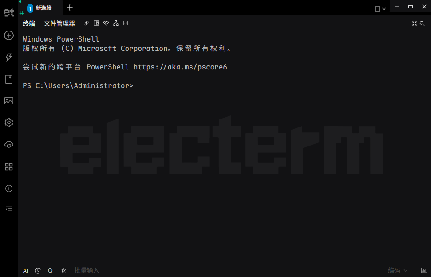Viewport: 431px width, 277px height.
Task: Open a new tab with plus button
Action: pyautogui.click(x=70, y=8)
